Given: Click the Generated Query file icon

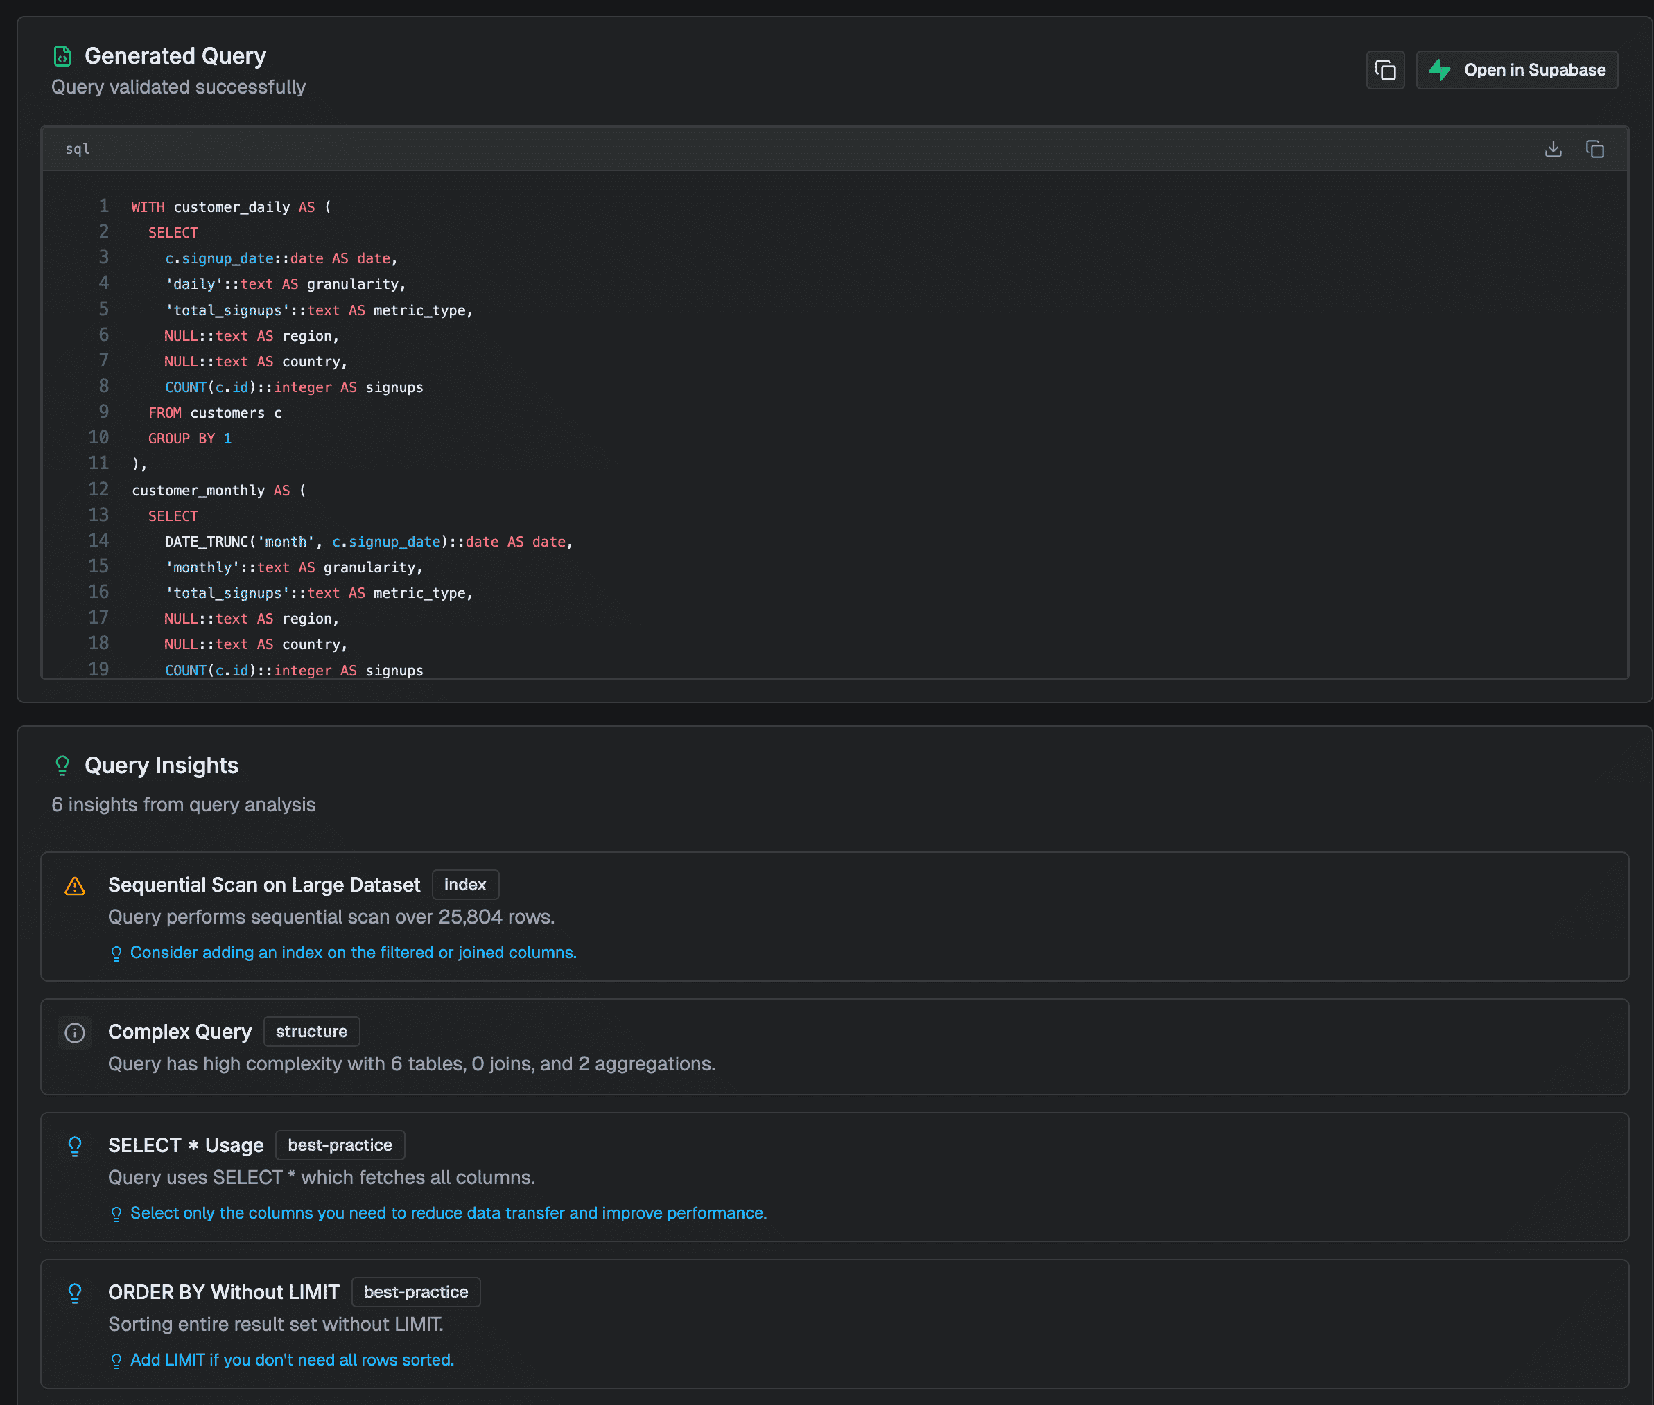Looking at the screenshot, I should pos(62,55).
